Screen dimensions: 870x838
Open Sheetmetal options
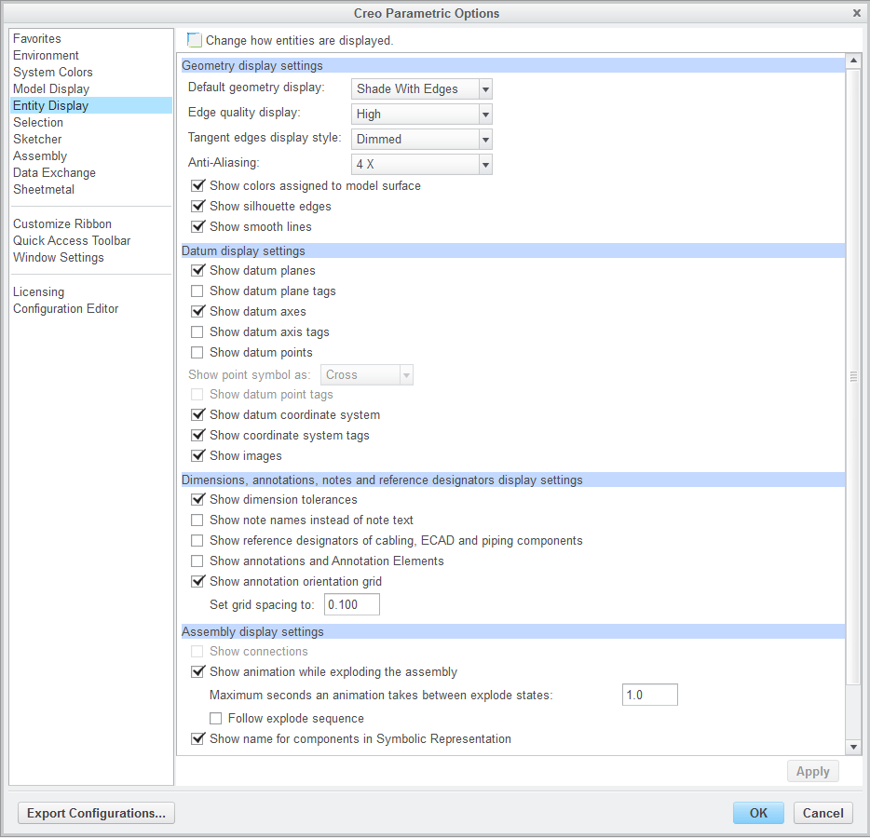pos(43,190)
